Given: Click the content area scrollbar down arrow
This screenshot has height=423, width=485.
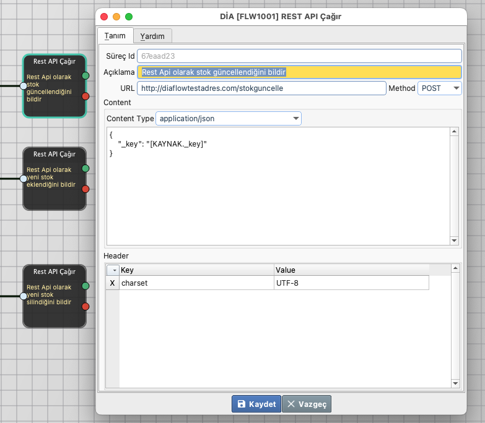Looking at the screenshot, I should [454, 241].
